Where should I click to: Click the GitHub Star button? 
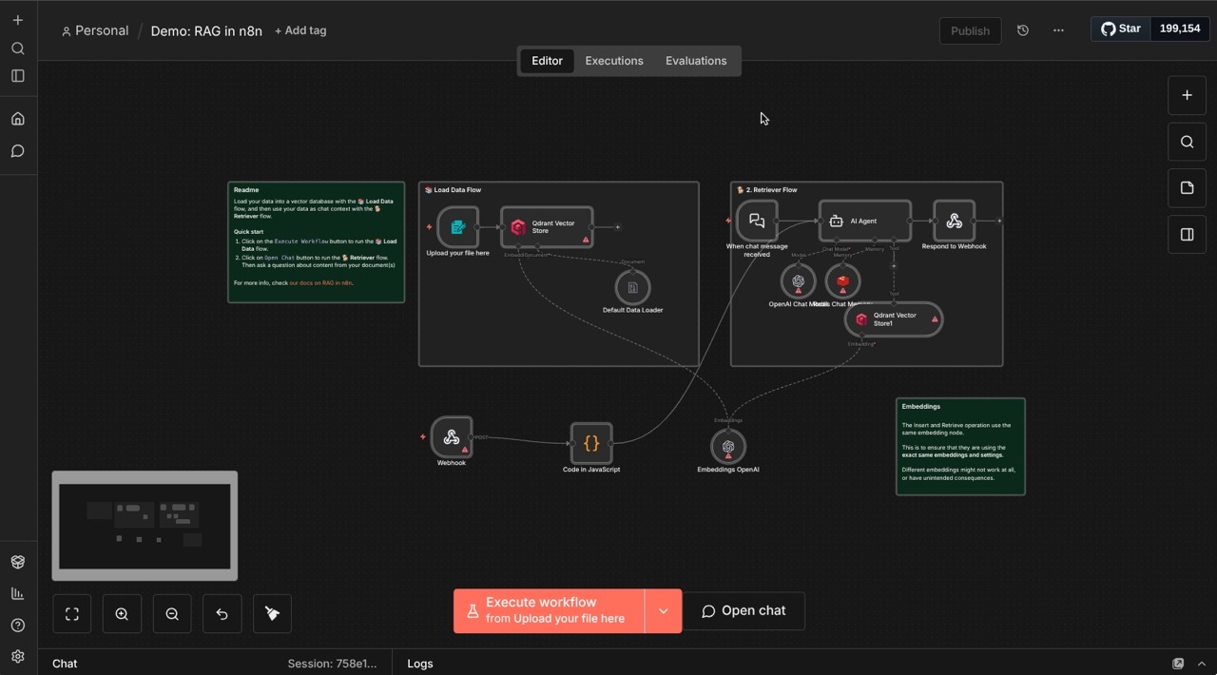click(1121, 29)
